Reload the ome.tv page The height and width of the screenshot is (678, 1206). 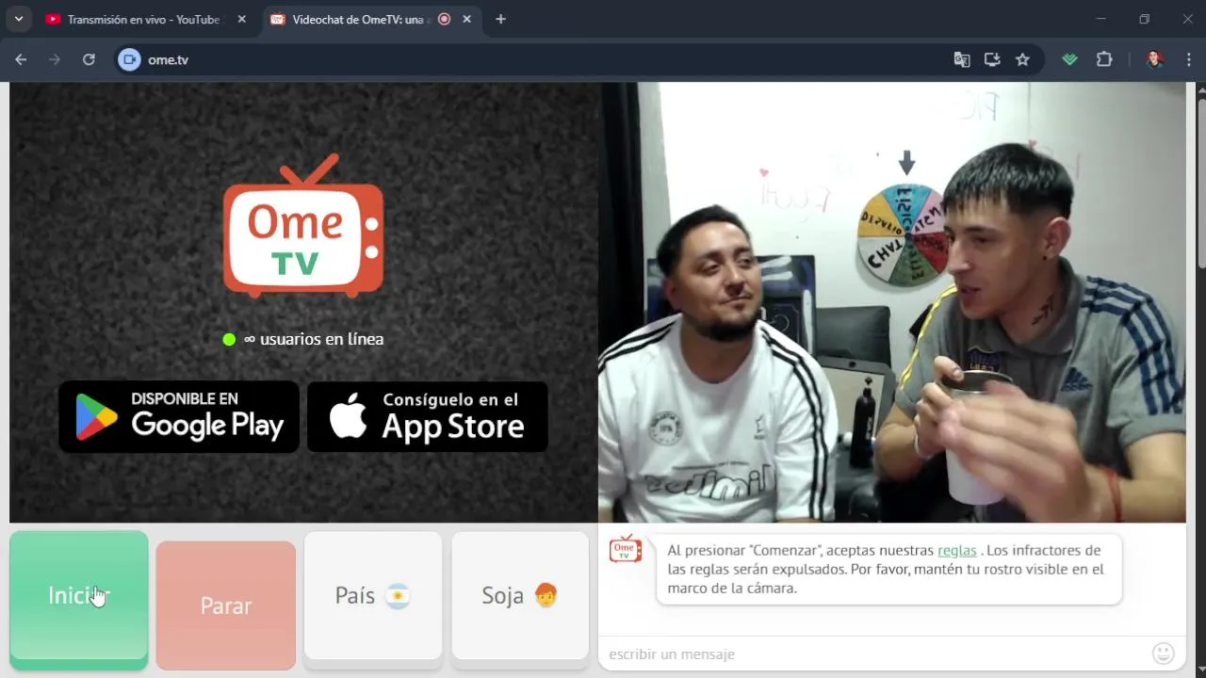pos(89,59)
